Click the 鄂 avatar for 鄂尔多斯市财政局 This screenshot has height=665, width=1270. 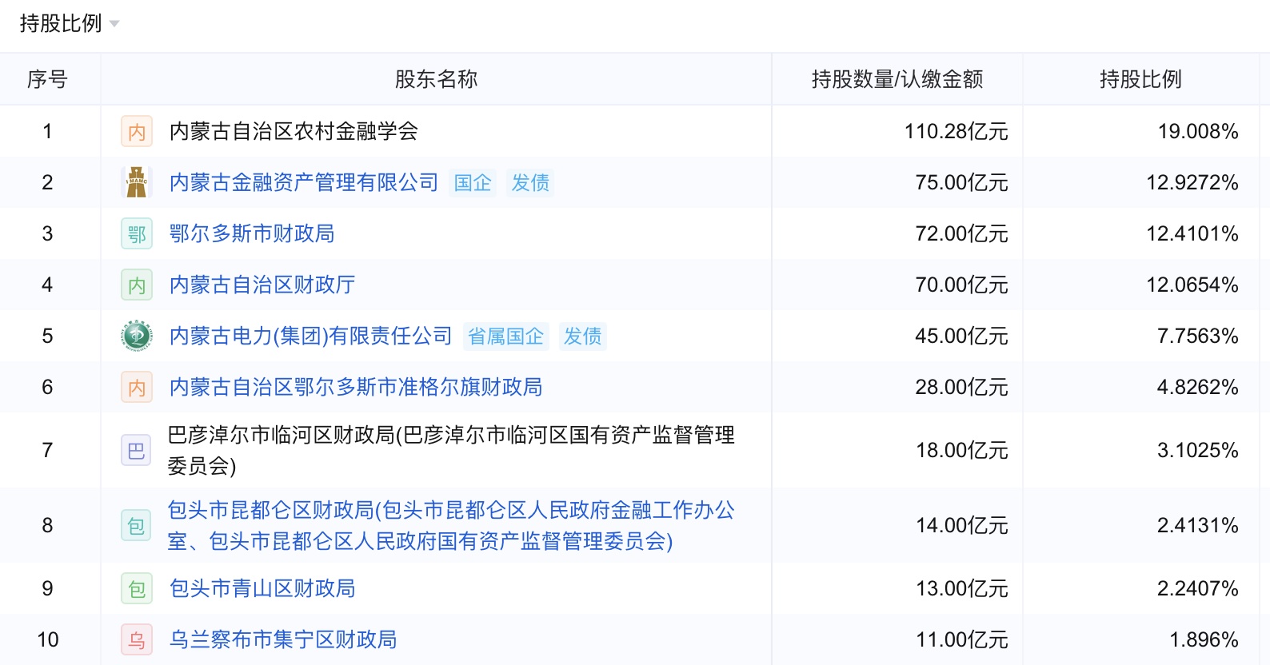[137, 233]
